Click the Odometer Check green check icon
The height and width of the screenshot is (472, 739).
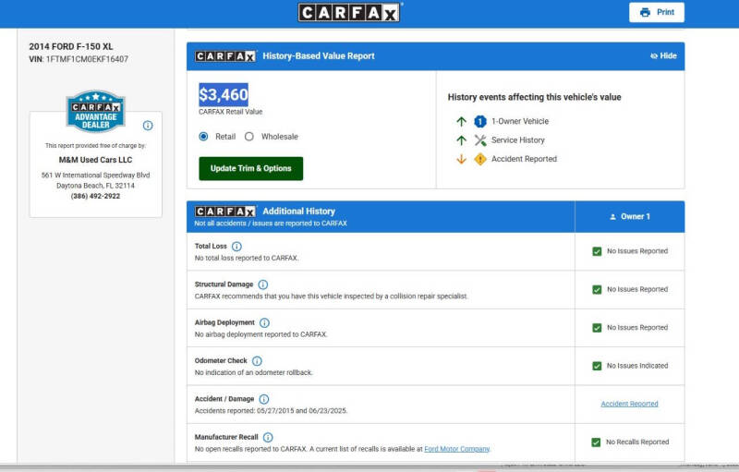point(597,366)
